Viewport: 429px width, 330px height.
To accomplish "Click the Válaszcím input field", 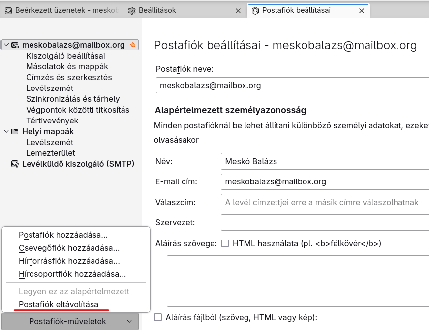I will tap(325, 202).
